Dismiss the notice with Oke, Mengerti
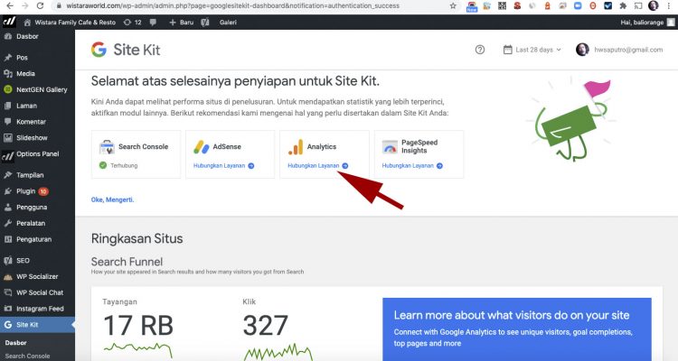678x361 pixels. [112, 199]
